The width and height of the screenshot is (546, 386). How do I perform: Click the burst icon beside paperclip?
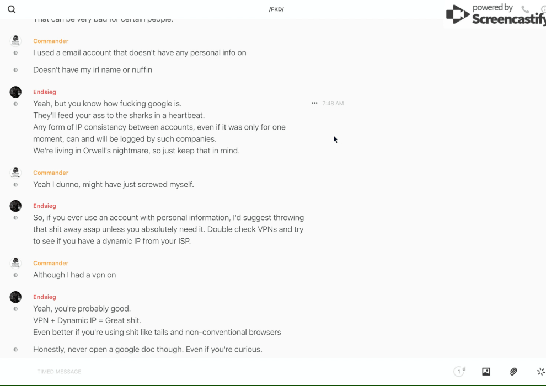coord(540,372)
